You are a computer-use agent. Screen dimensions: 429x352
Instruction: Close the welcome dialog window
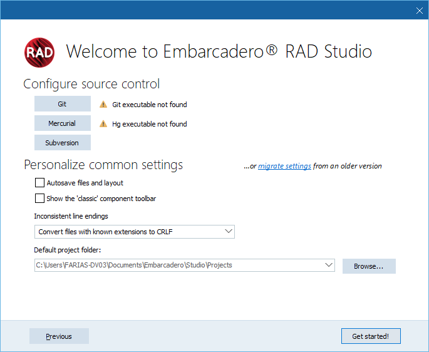[x=419, y=11]
